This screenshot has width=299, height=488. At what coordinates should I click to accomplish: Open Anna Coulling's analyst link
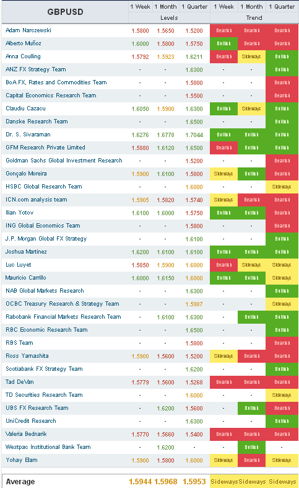click(x=23, y=56)
